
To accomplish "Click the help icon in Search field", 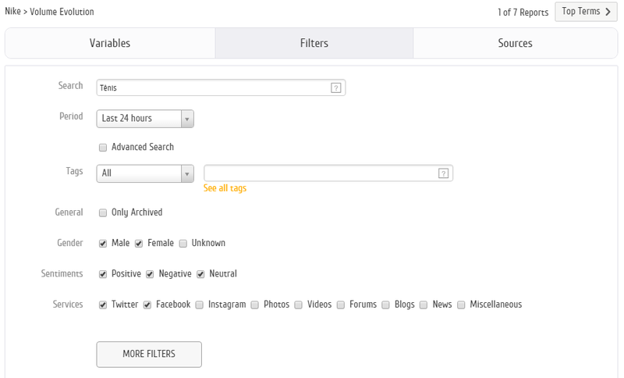I will (x=336, y=88).
